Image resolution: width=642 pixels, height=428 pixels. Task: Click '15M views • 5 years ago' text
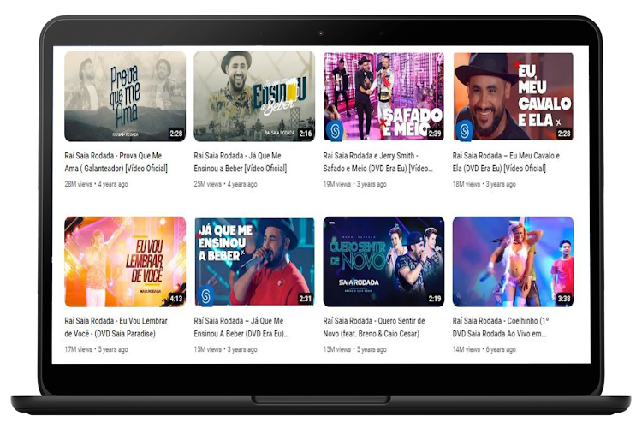coord(355,349)
